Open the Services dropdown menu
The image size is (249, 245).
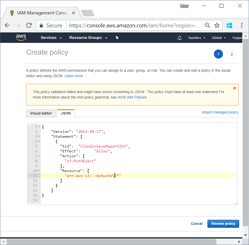[51, 38]
